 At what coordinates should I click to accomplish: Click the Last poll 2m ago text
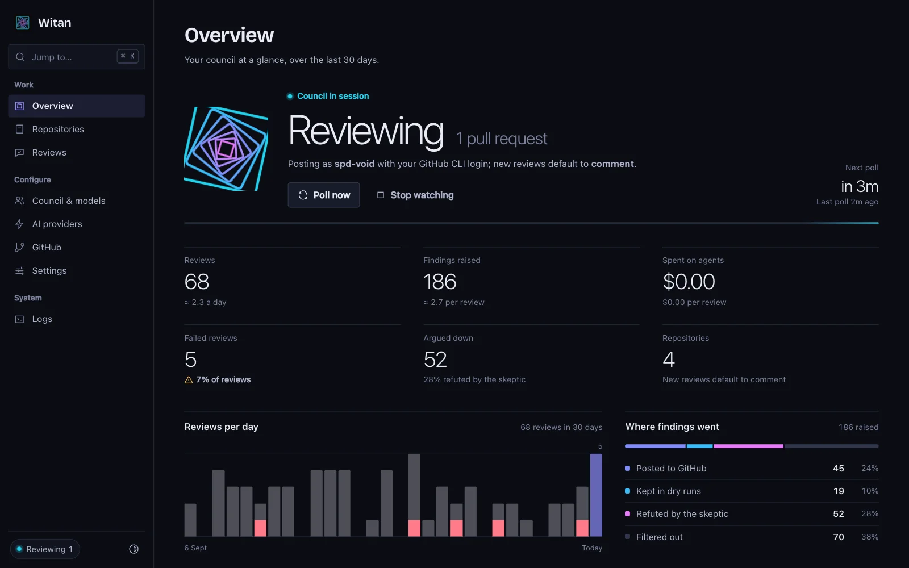(847, 202)
